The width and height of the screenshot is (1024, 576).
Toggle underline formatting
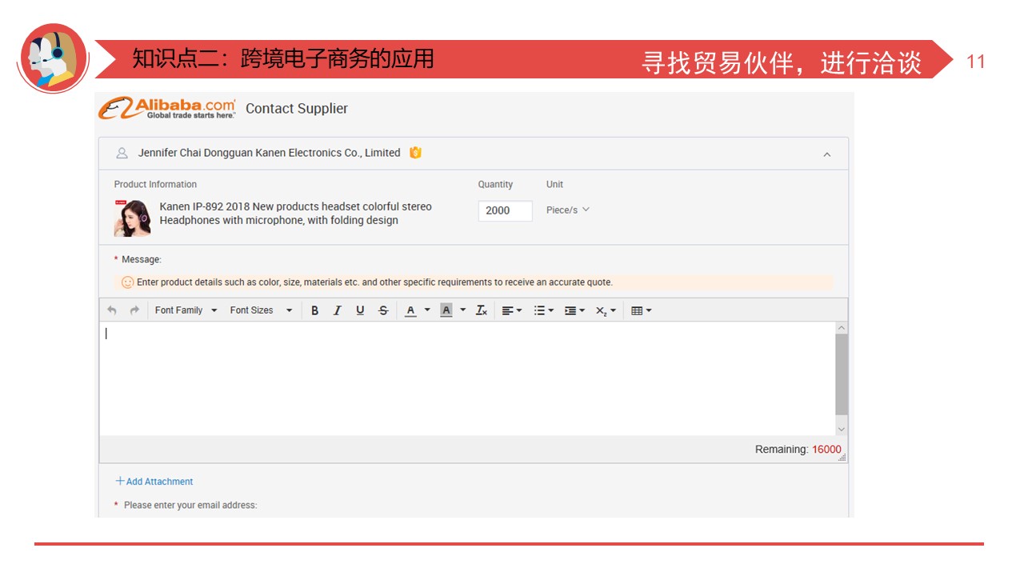[x=360, y=310]
